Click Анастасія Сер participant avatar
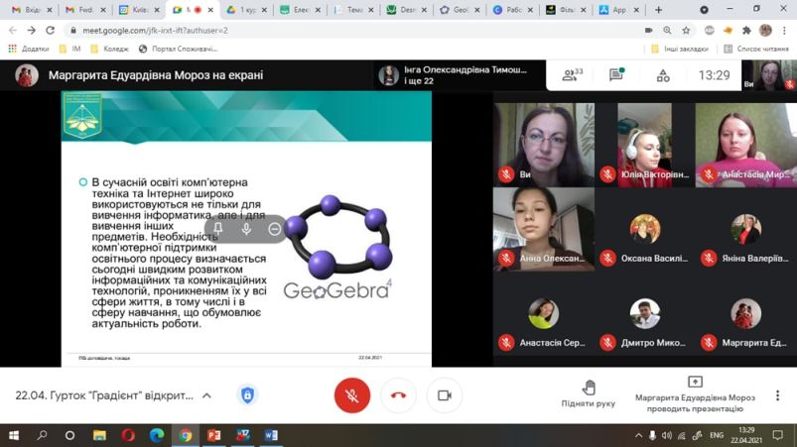 (543, 313)
